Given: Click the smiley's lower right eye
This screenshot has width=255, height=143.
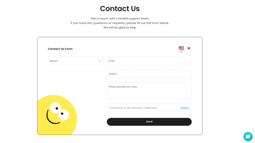Looking at the screenshot, I should [63, 115].
